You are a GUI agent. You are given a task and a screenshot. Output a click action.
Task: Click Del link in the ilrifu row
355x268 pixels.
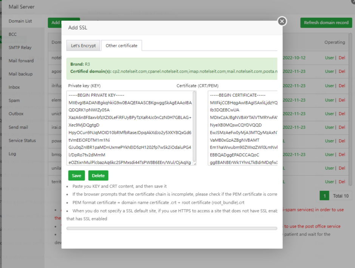tap(342, 86)
